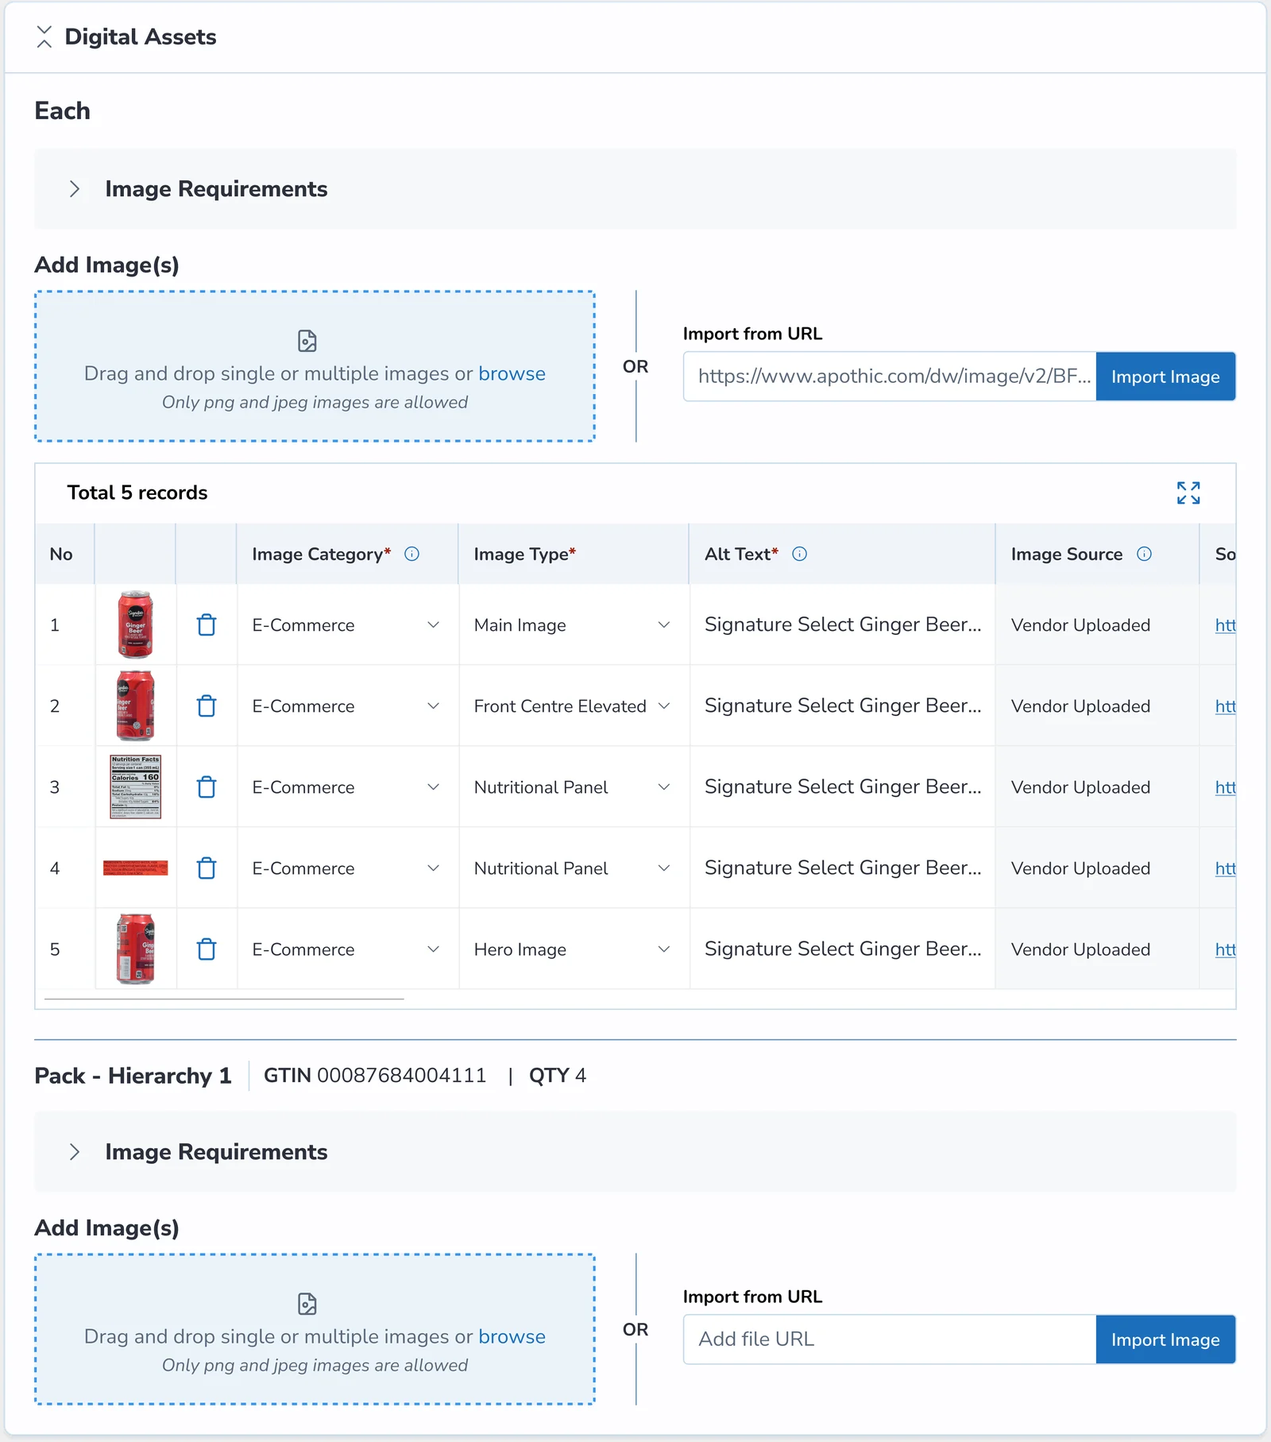
Task: Open row 2 can thumbnail
Action: (135, 706)
